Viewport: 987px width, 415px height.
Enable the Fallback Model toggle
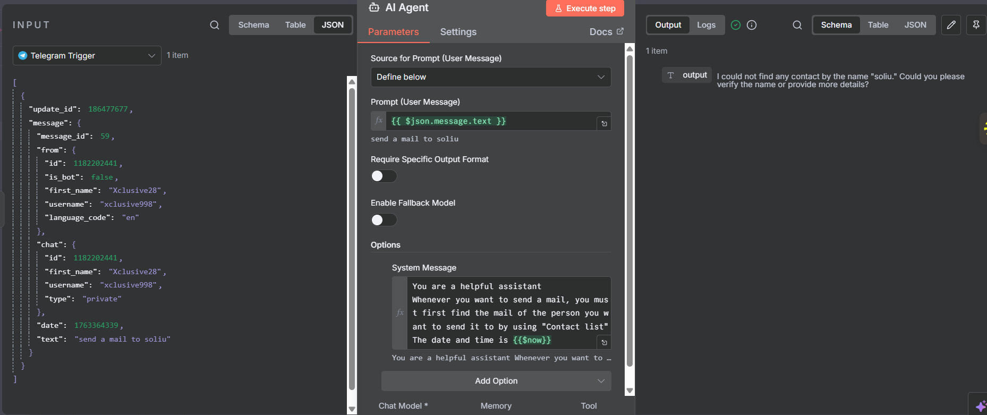pyautogui.click(x=384, y=219)
